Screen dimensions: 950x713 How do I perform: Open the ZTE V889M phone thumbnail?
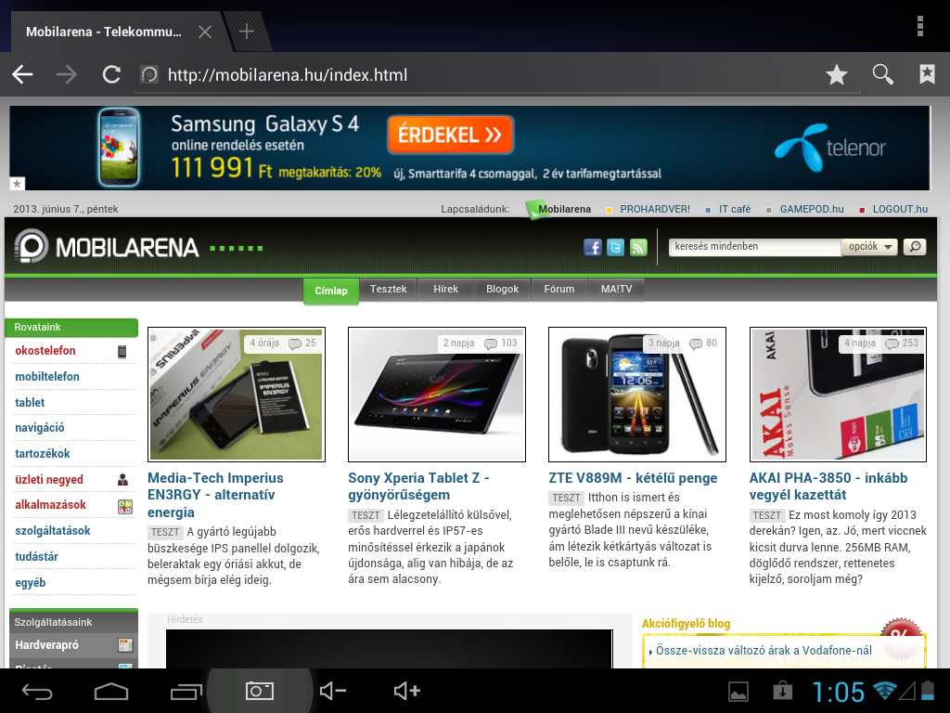click(637, 395)
